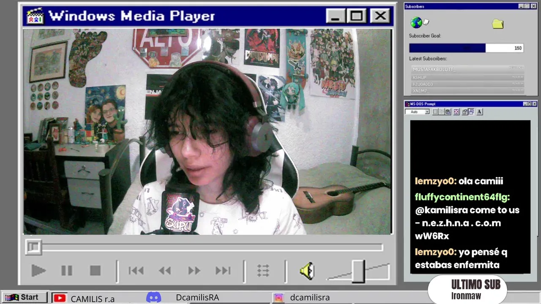The image size is (541, 304).
Task: Click the Discord icon on the taskbar
Action: pos(153,298)
